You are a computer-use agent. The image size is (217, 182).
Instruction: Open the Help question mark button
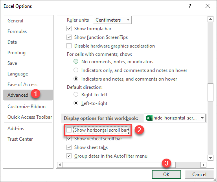190,6
